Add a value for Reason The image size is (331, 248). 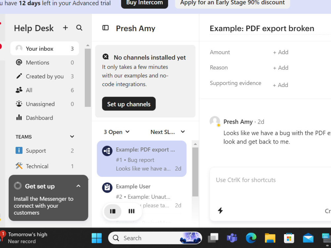pyautogui.click(x=281, y=68)
